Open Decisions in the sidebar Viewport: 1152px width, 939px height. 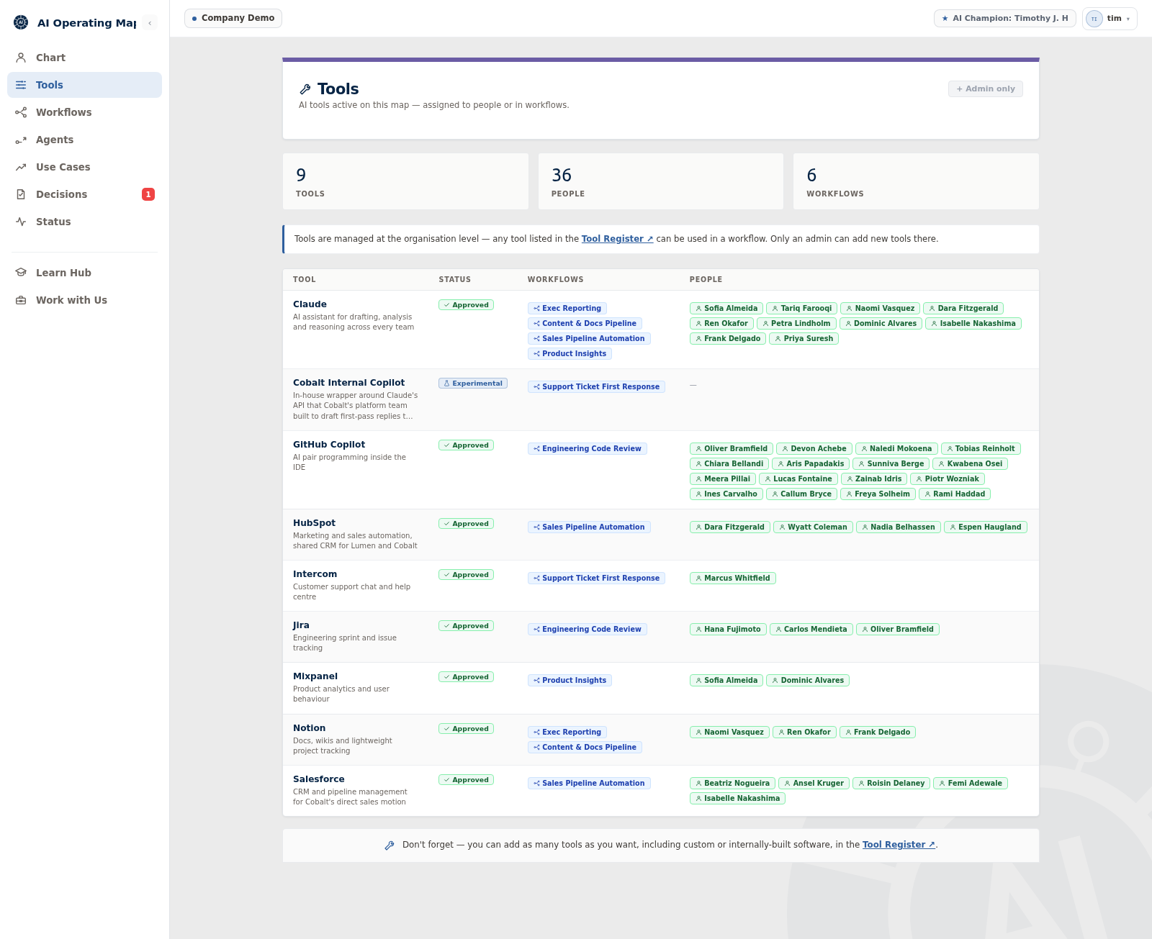point(84,194)
